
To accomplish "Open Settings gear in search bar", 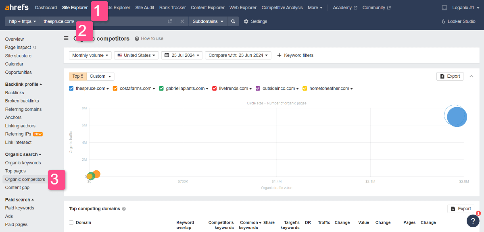I will tap(255, 21).
